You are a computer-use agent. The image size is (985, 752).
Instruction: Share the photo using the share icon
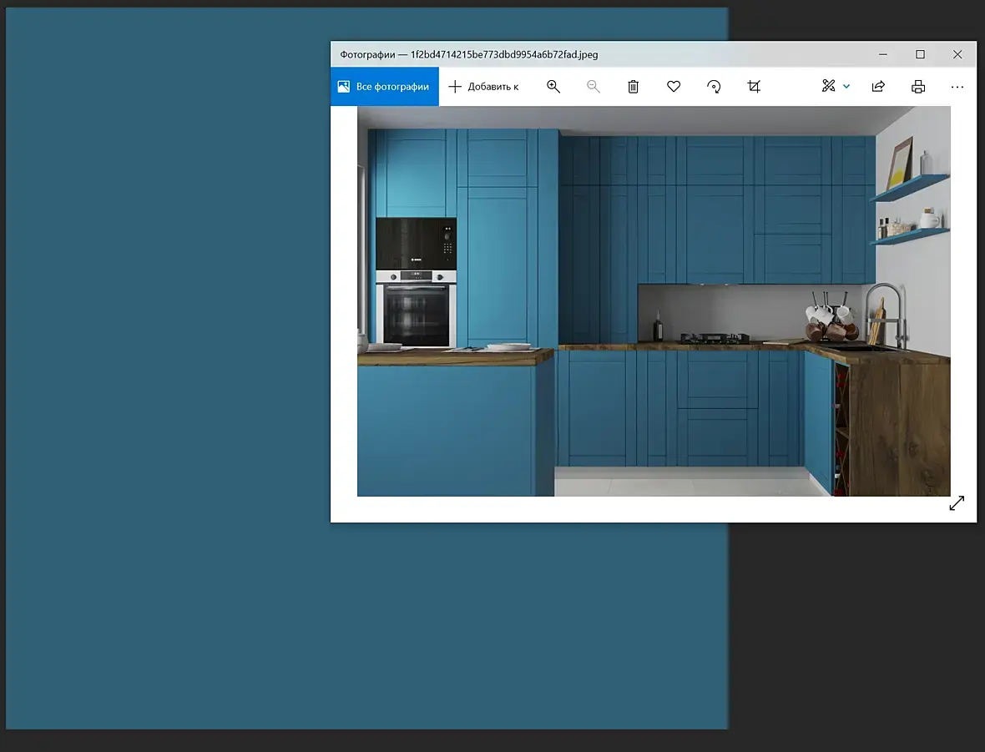click(x=878, y=87)
